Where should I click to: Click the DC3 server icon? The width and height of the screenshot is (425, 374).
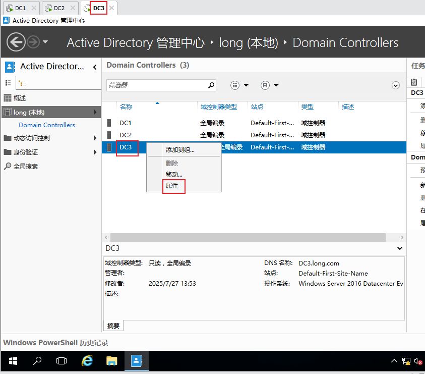(x=109, y=147)
